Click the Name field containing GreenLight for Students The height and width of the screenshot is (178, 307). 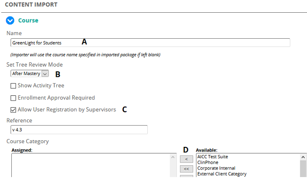(150, 42)
